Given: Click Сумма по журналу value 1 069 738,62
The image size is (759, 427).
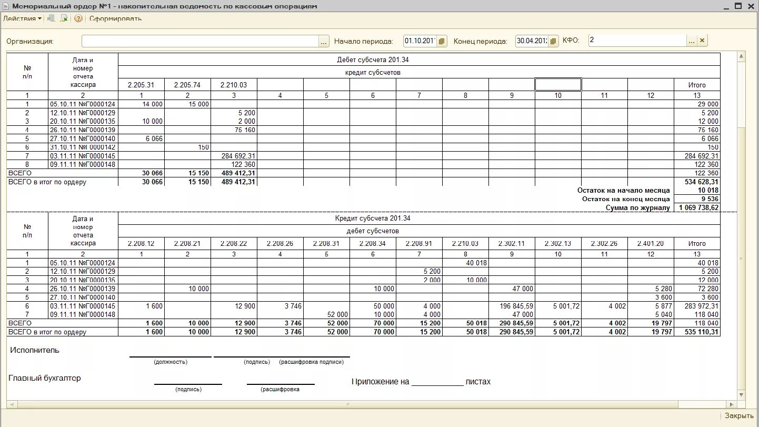Looking at the screenshot, I should pos(699,207).
